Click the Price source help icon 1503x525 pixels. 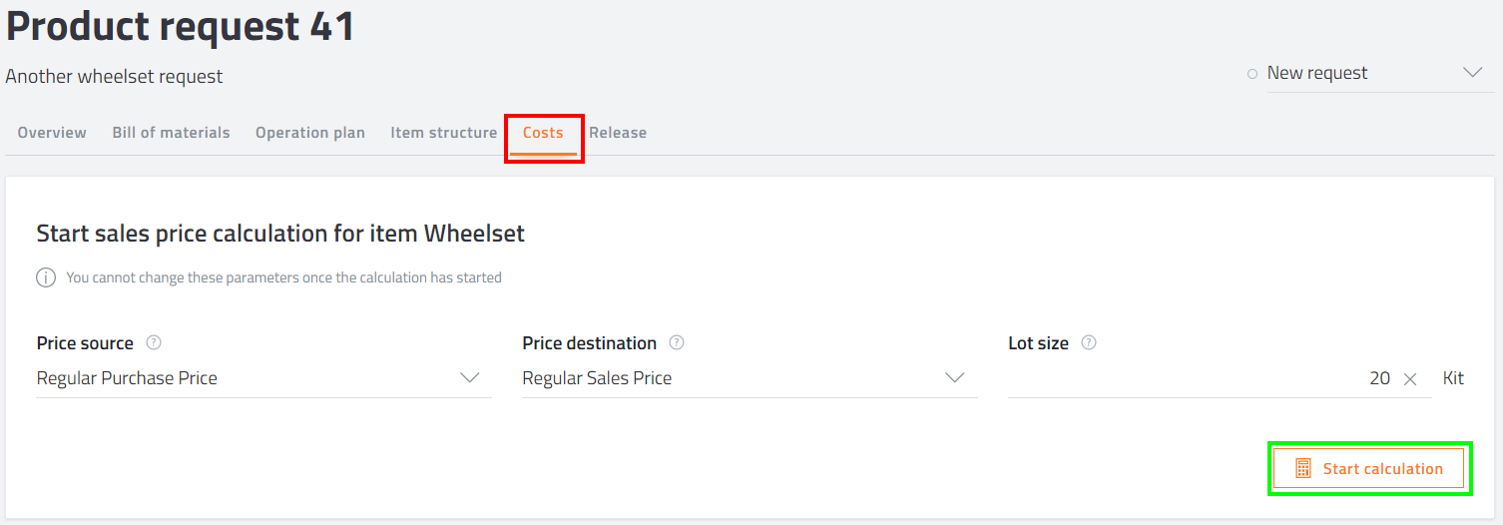[x=154, y=342]
